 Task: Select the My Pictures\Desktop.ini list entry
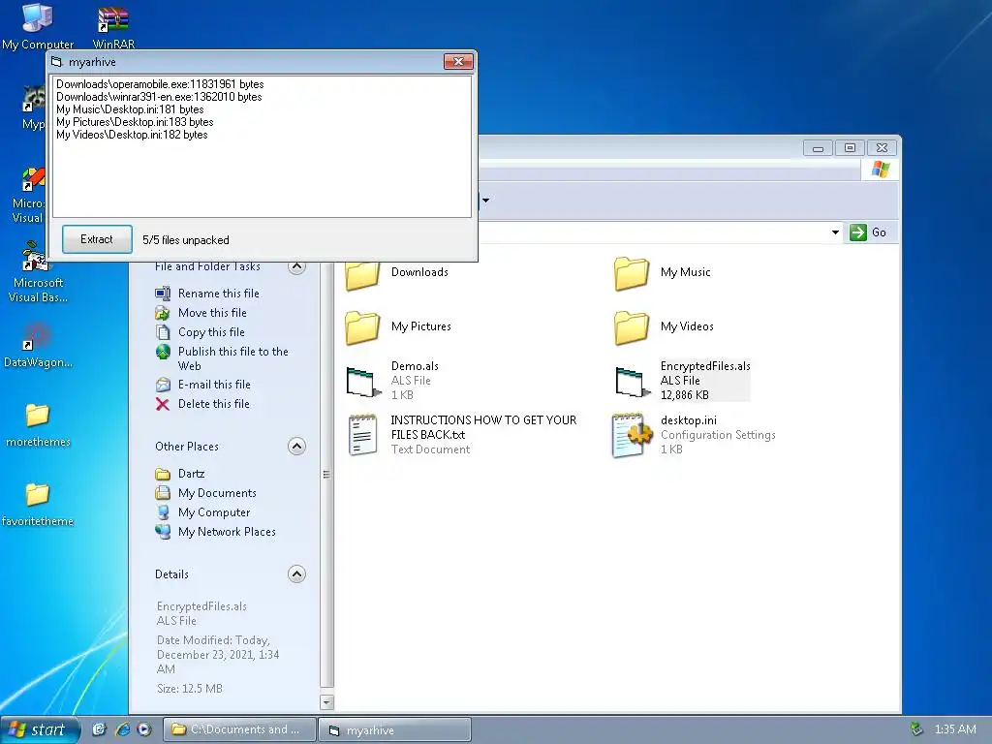pos(135,122)
